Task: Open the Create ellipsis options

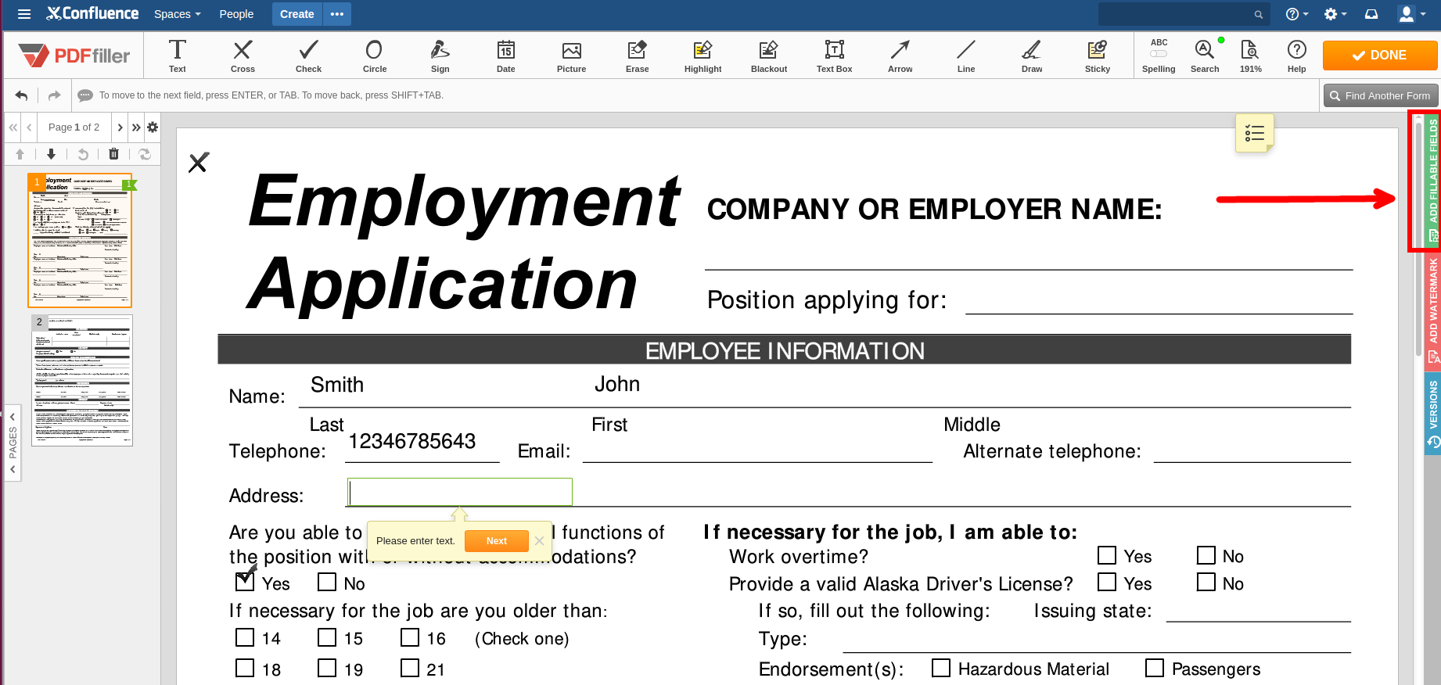Action: (x=337, y=14)
